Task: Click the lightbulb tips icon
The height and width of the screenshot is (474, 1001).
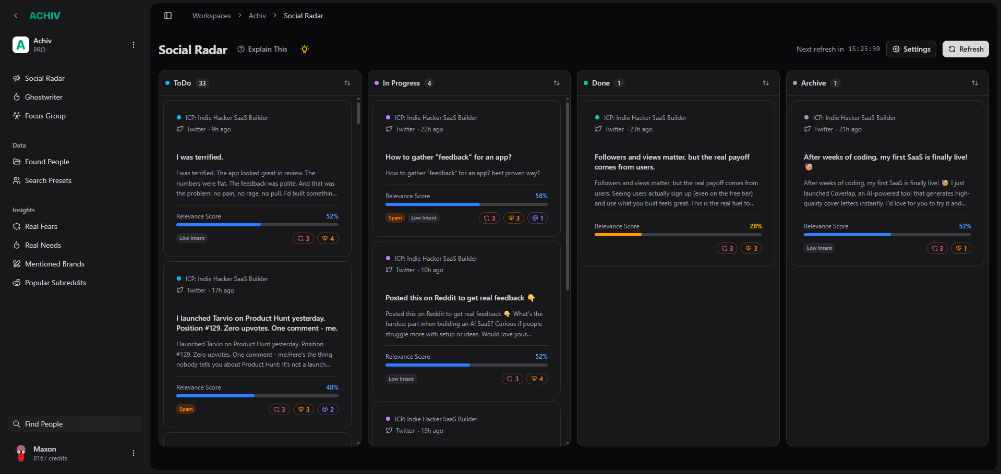Action: click(305, 49)
